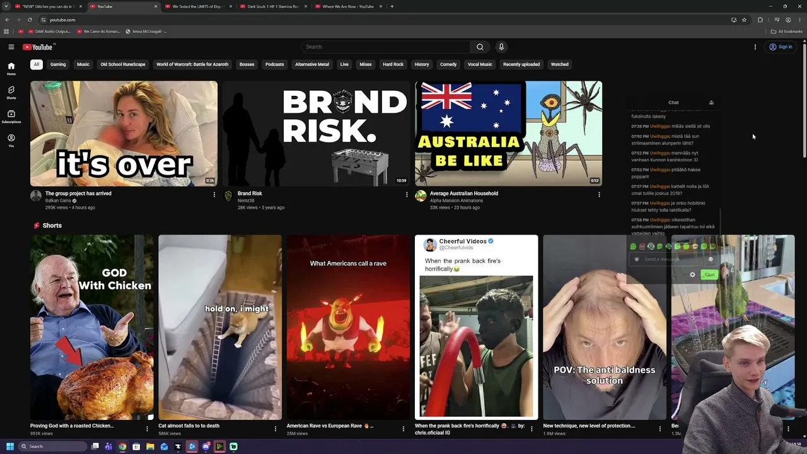The image size is (807, 454).
Task: Select the Recently uploaded filter chip
Action: (521, 64)
